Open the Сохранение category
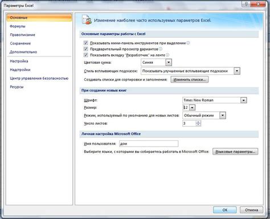The width and height of the screenshot is (270, 219). point(20,43)
